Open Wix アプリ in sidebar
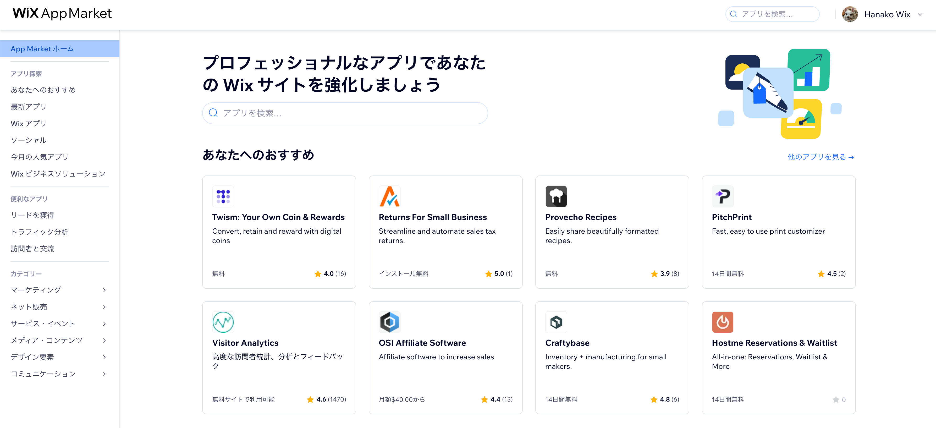The width and height of the screenshot is (936, 428). tap(29, 124)
